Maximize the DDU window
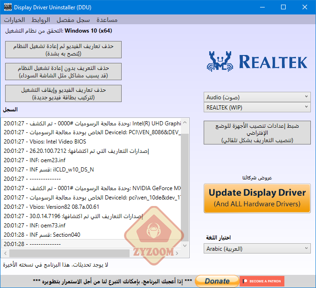 coord(283,7)
